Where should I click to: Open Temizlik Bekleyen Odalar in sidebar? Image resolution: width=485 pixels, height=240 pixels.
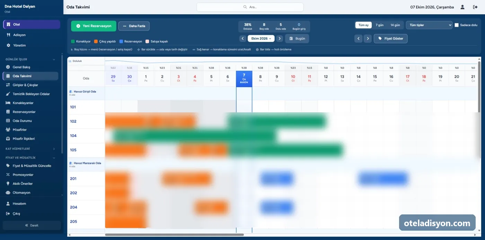tap(30, 94)
